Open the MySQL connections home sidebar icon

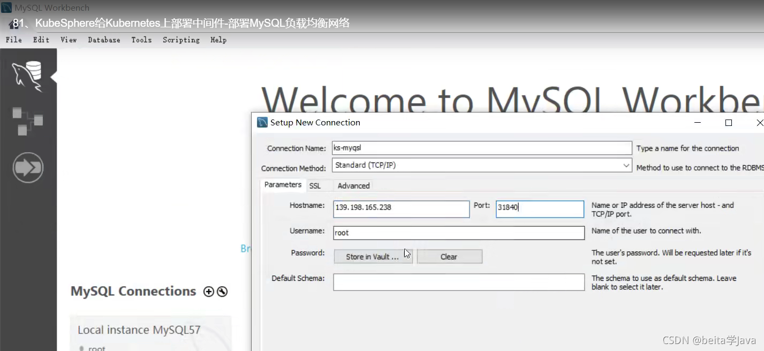[x=28, y=76]
